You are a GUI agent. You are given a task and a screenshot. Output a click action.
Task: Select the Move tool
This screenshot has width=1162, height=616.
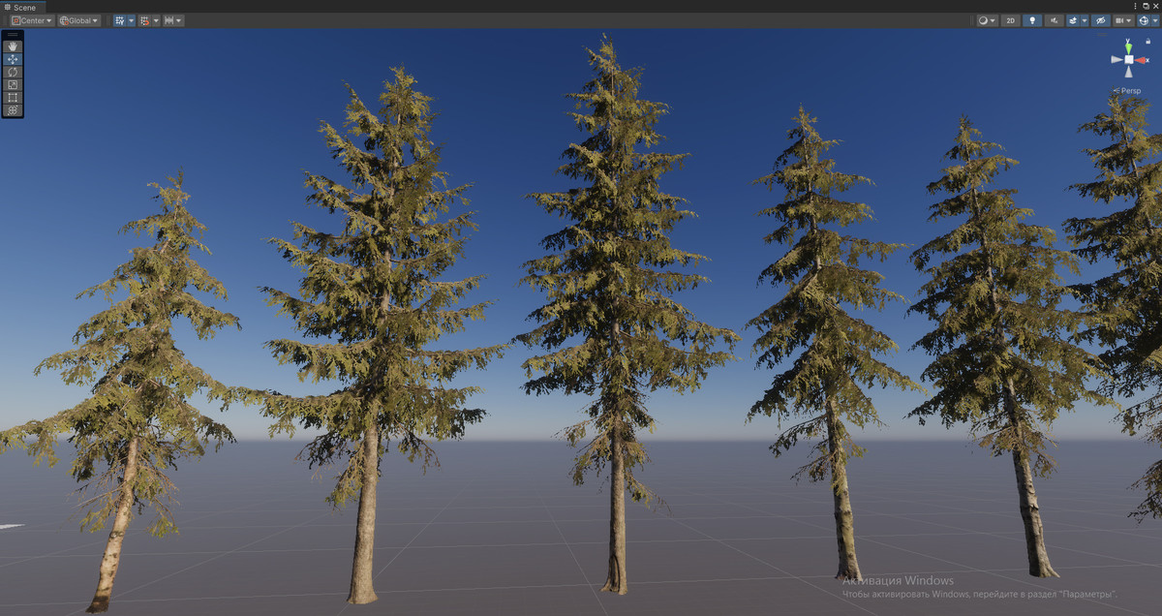point(13,59)
